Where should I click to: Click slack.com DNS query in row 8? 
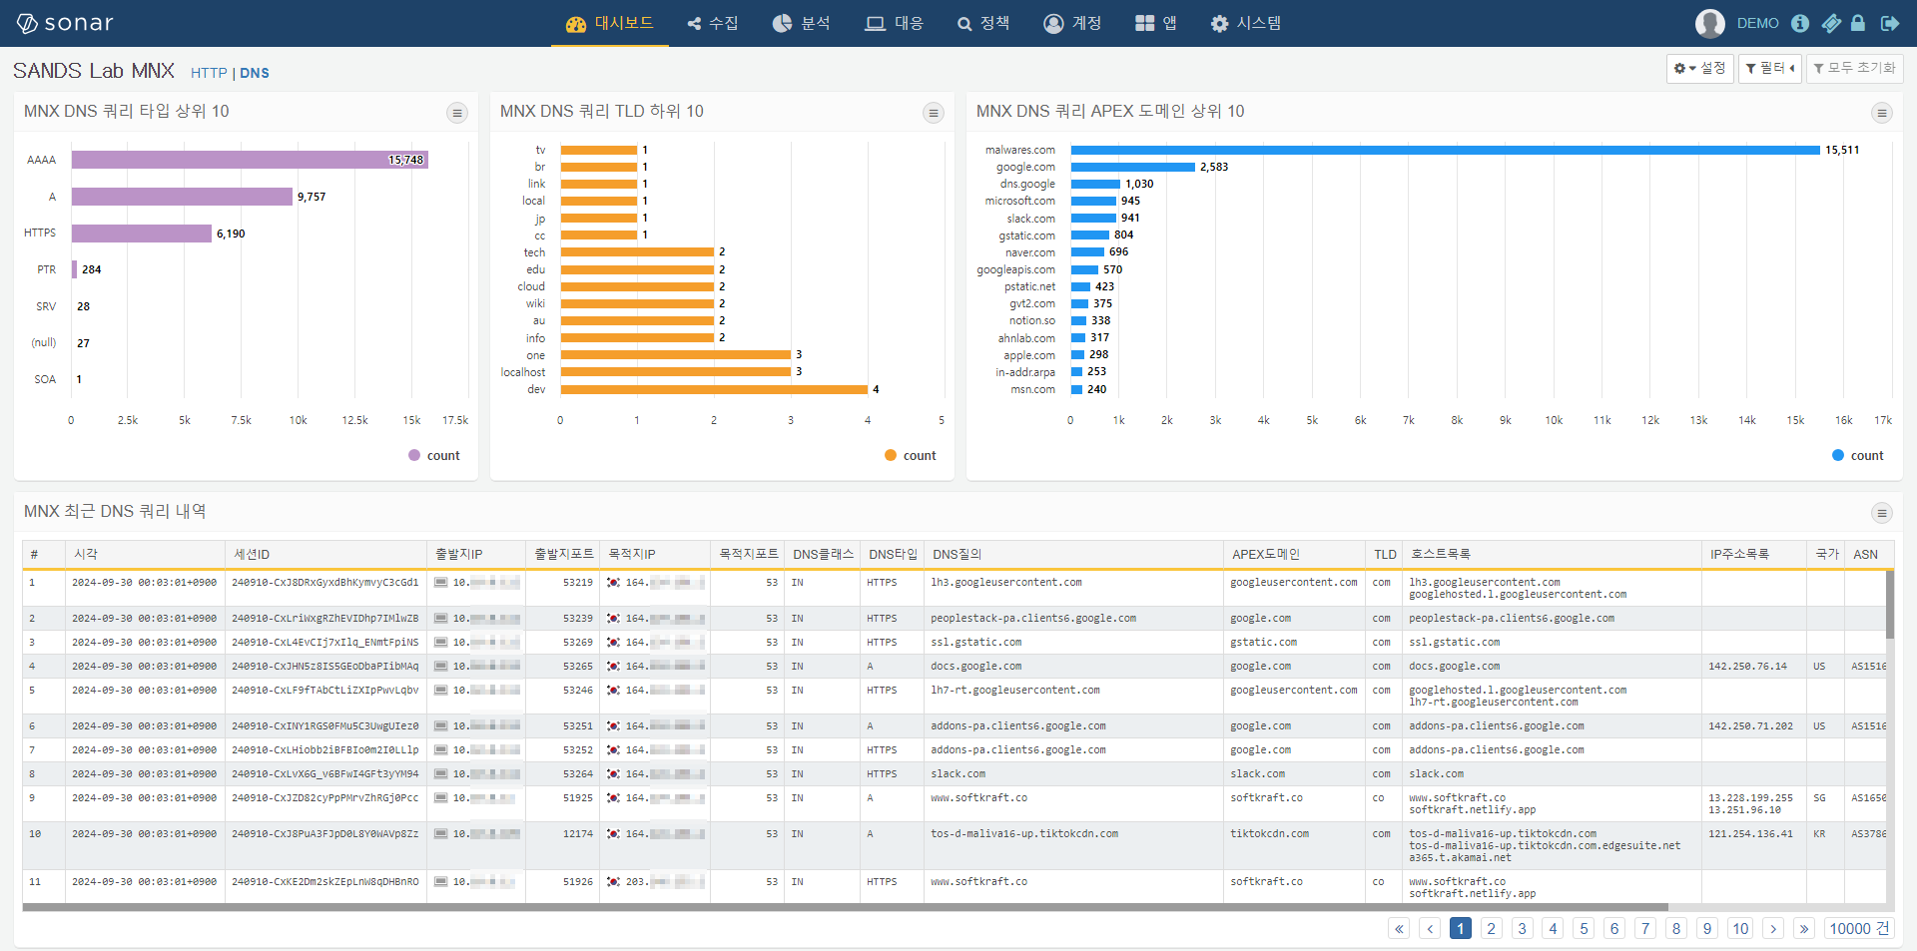958,773
